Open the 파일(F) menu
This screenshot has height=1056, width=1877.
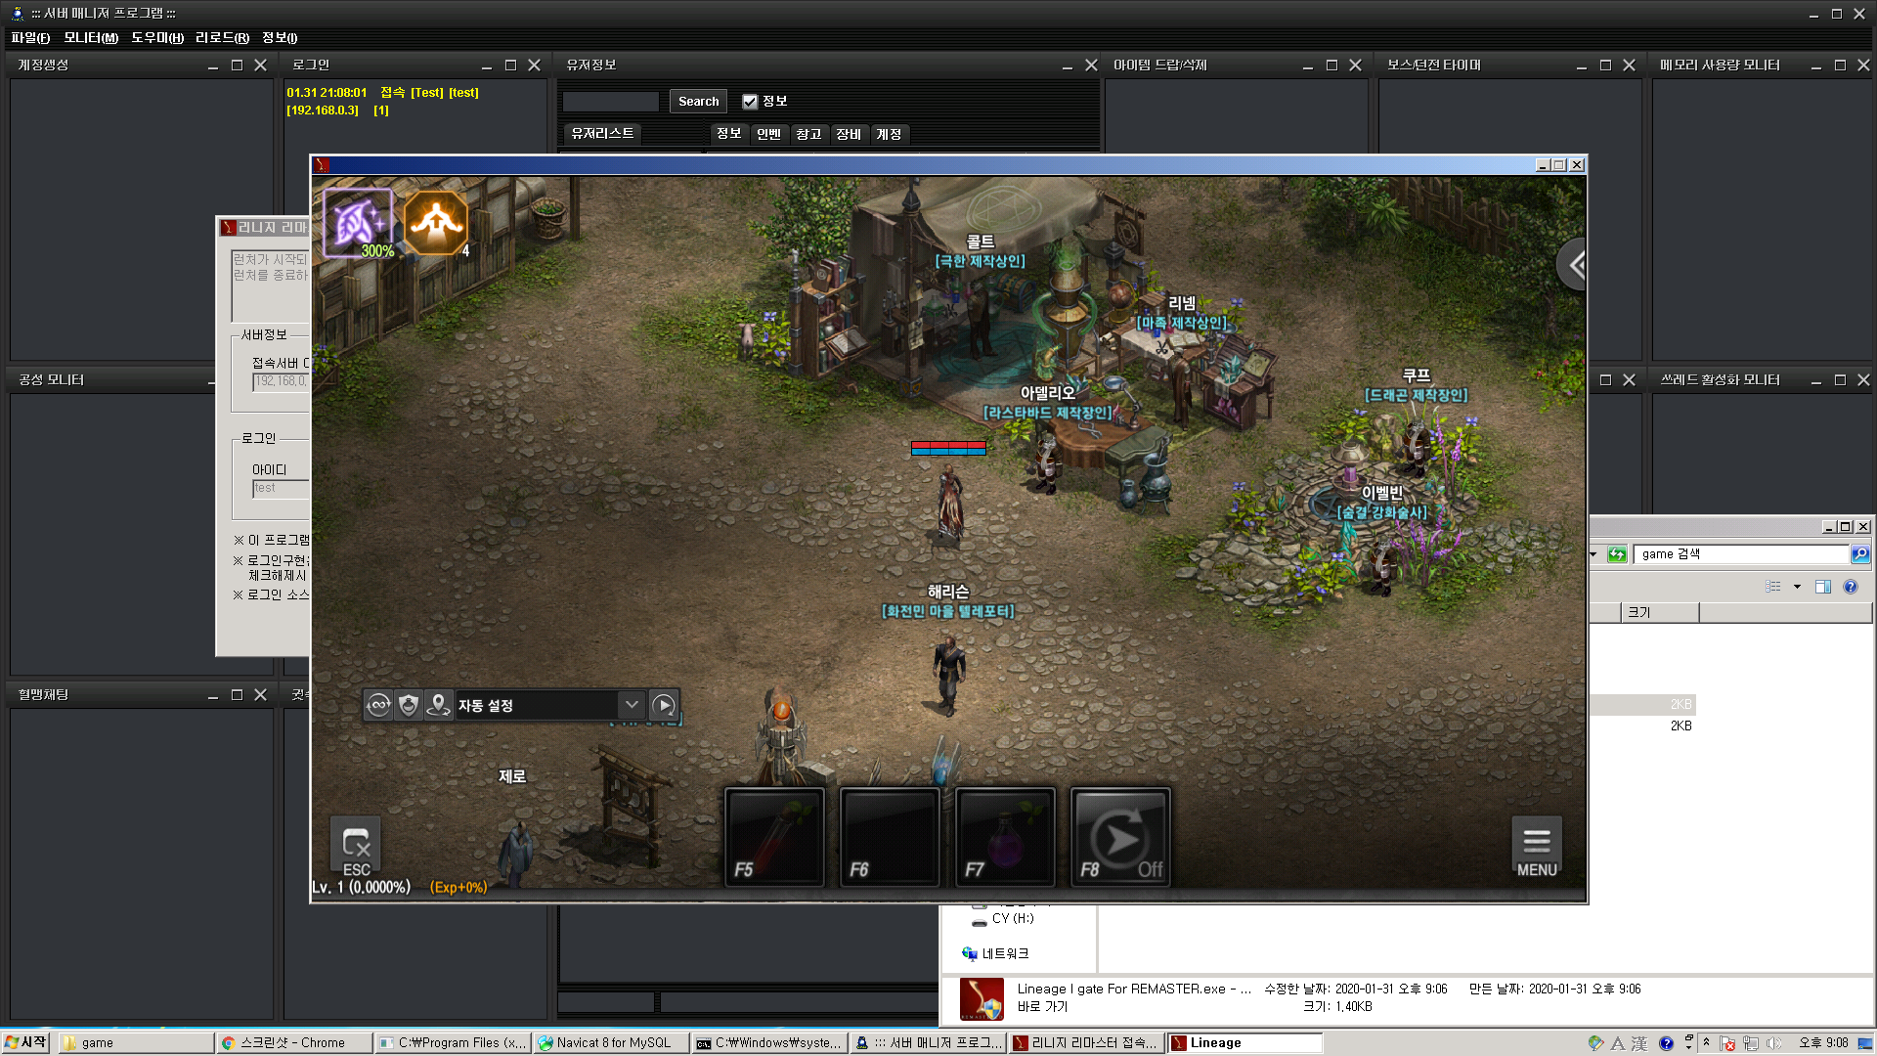(x=30, y=37)
